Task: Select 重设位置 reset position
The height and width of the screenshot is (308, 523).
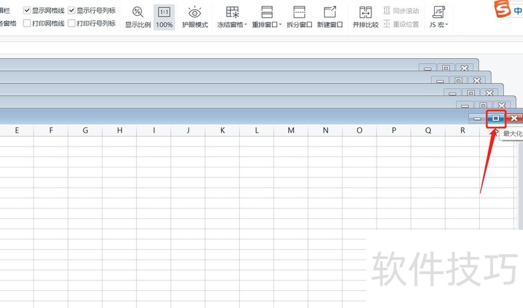Action: pos(401,24)
